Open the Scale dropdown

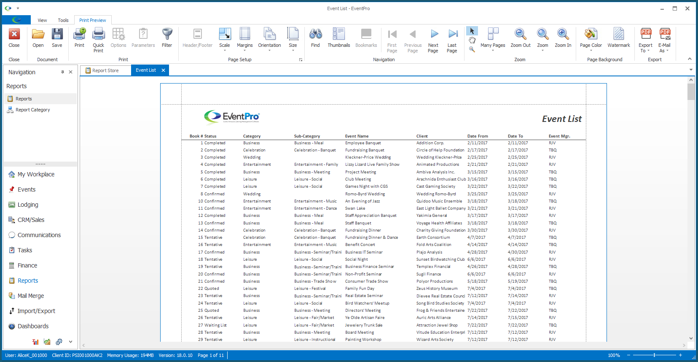(x=225, y=40)
